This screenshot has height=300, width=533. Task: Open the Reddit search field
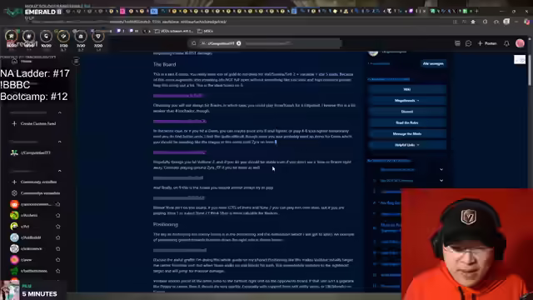[x=265, y=43]
